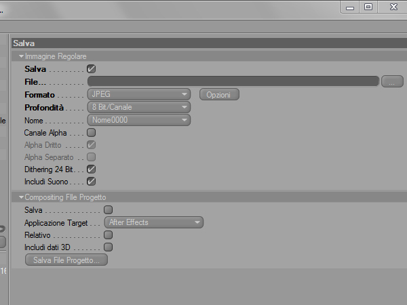Viewport: 407px width, 305px height.
Task: Enable Salva under Compositing File Progetto
Action: (x=108, y=209)
